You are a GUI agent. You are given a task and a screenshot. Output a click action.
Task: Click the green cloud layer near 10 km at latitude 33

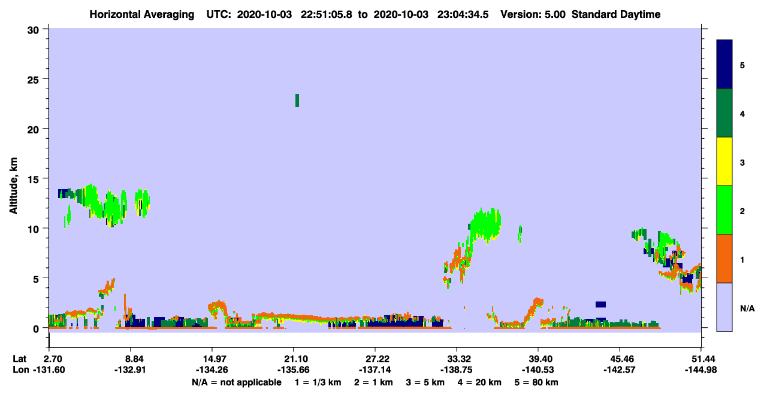485,224
